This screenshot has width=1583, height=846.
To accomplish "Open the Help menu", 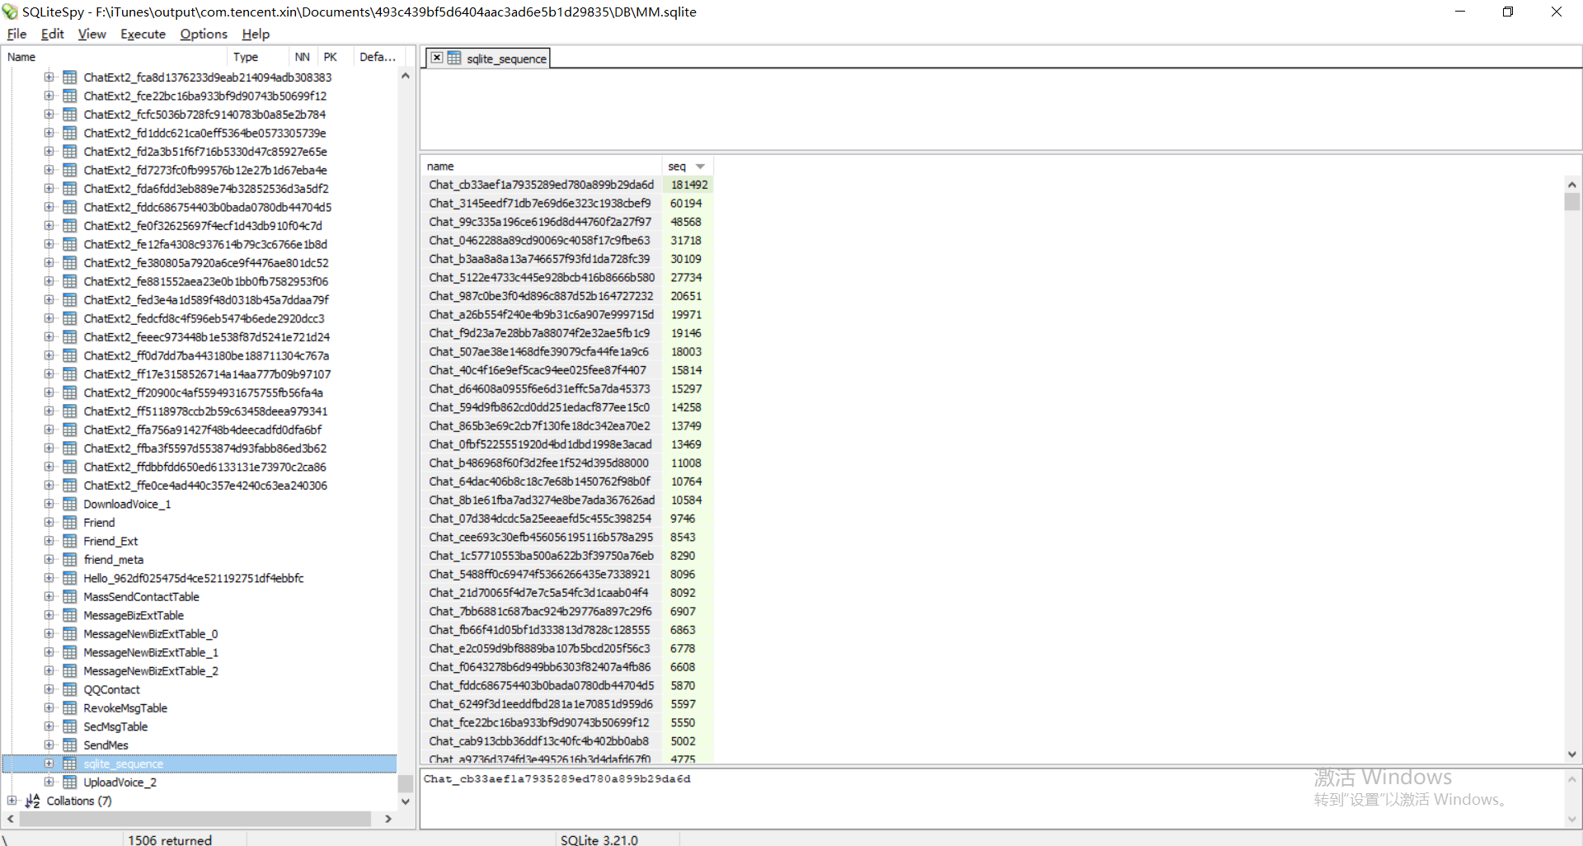I will pos(256,34).
